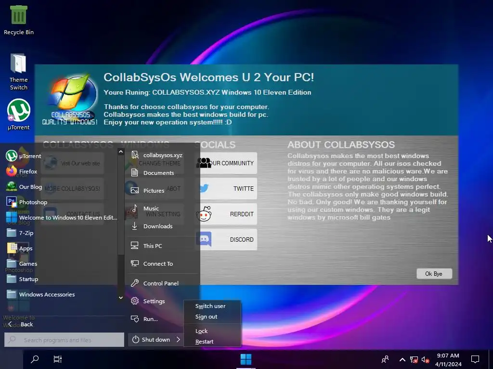Open Welcome to Windows 10 Eleven Edition entry
493x369 pixels.
point(62,218)
